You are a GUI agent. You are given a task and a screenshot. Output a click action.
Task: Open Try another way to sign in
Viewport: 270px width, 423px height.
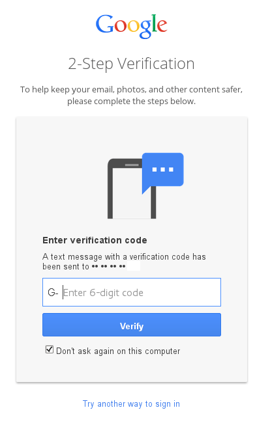[x=131, y=404]
